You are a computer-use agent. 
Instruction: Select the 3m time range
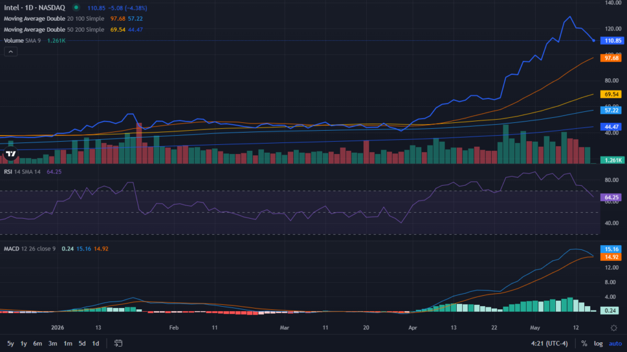(x=53, y=343)
